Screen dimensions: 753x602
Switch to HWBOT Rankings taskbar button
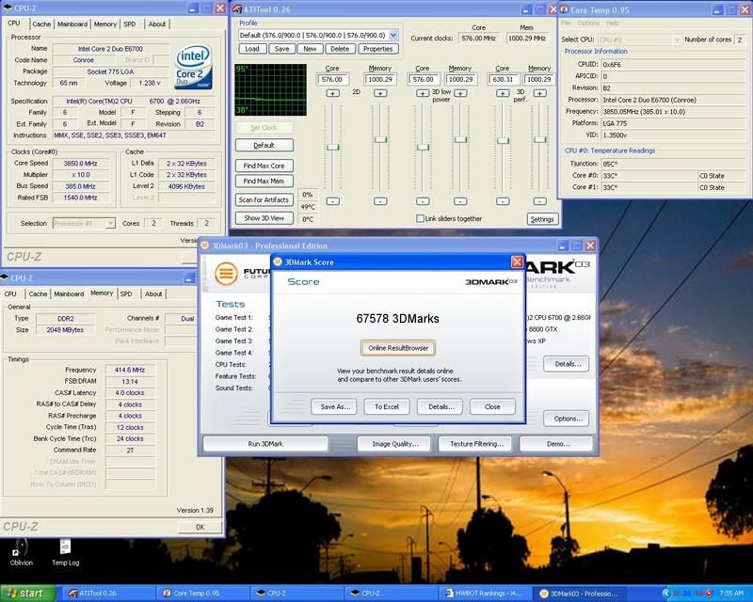[485, 594]
